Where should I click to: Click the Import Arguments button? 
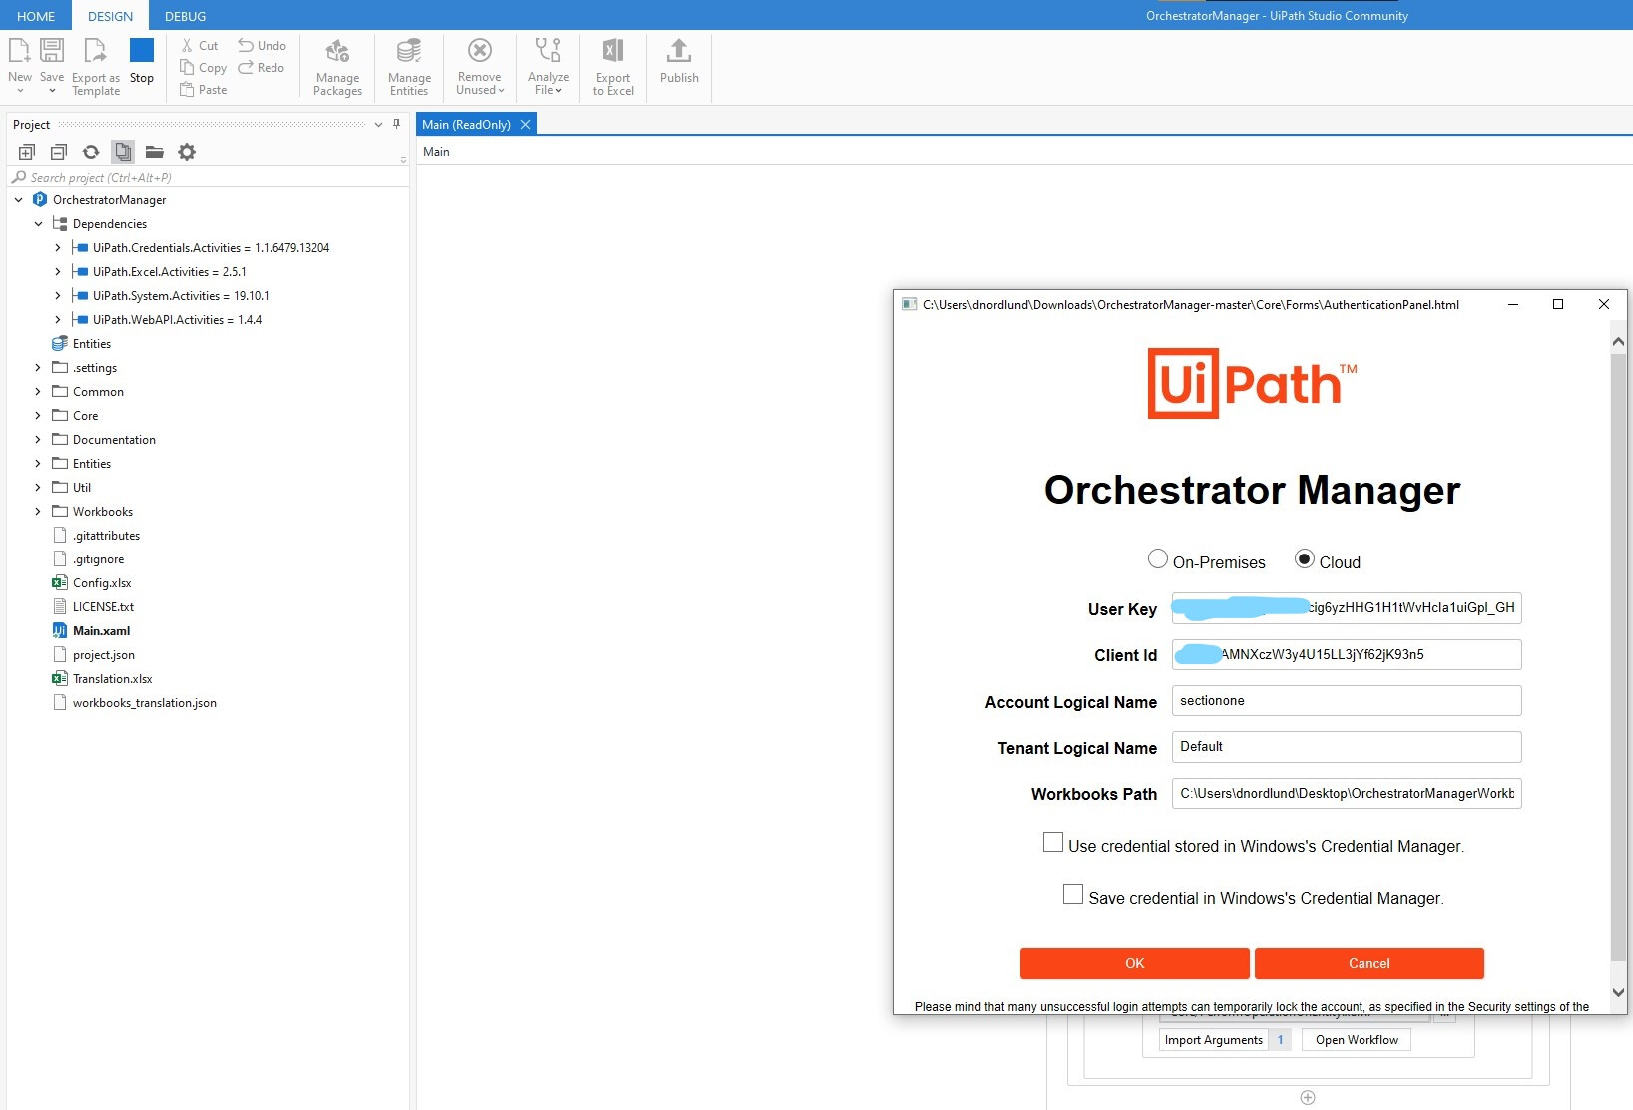(1214, 1040)
